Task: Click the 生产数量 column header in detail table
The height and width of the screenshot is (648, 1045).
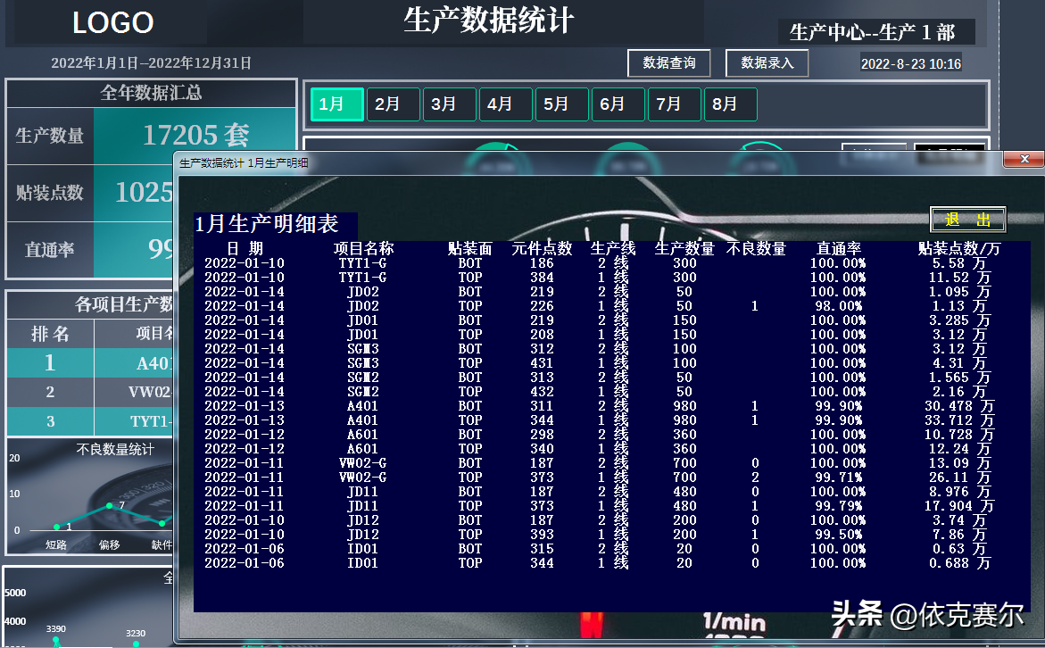Action: [x=684, y=249]
